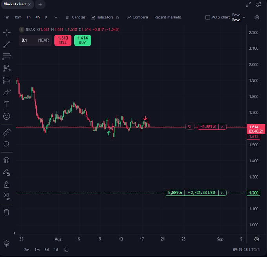Toggle hide all drawings eye icon
Viewport: 267px width, 257px height.
tap(7, 196)
